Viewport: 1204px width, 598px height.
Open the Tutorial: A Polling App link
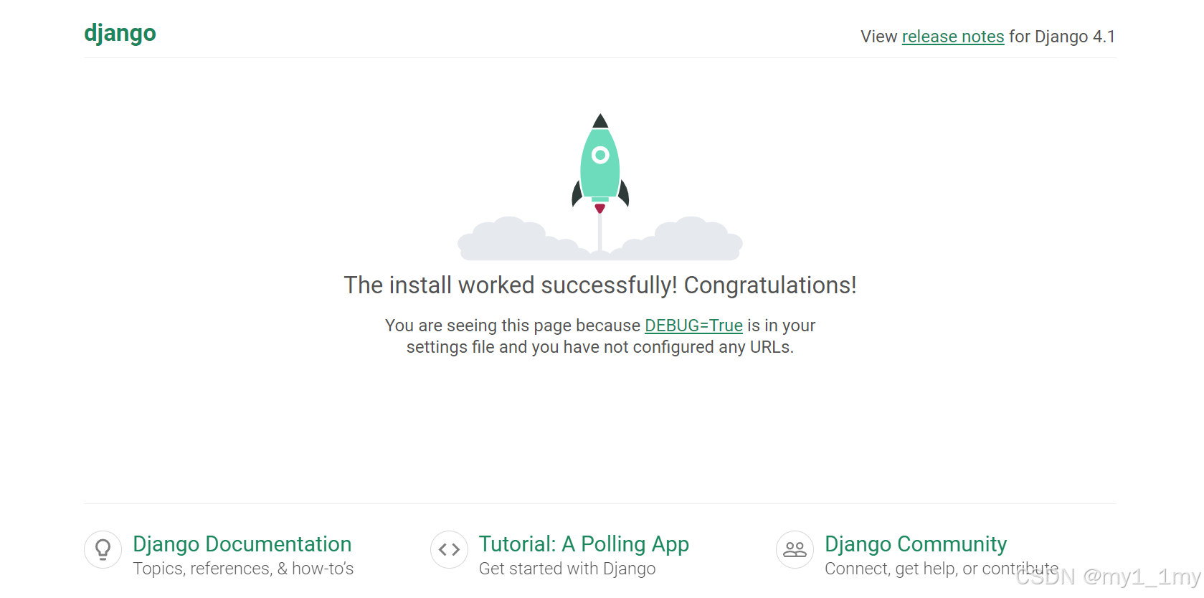click(x=584, y=544)
